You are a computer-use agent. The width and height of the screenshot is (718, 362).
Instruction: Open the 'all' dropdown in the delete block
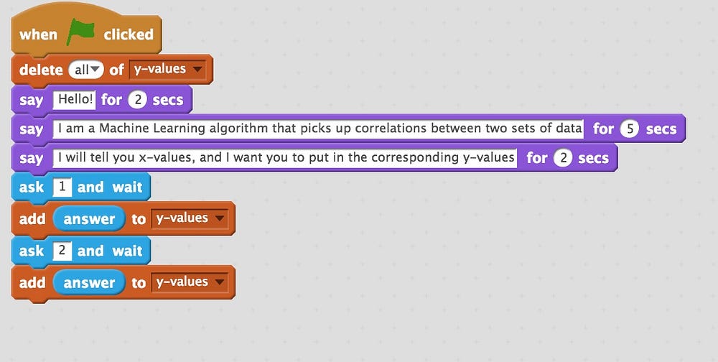[x=86, y=70]
